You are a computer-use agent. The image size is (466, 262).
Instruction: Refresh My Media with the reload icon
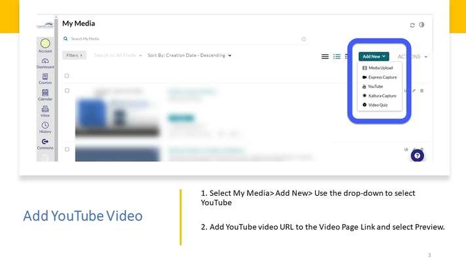[412, 26]
